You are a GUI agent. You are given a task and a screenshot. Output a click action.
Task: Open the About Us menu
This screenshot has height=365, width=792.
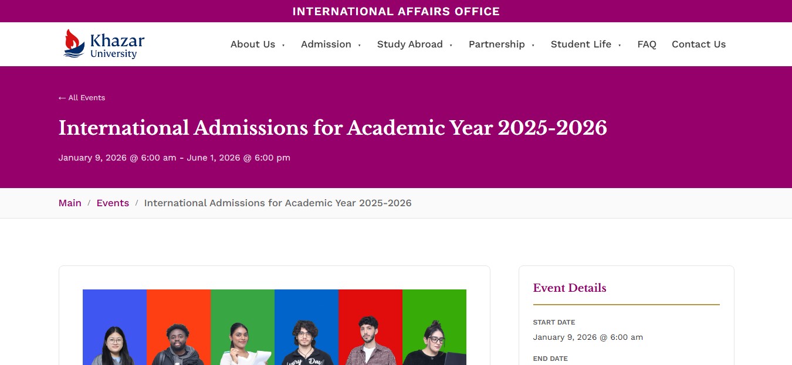click(x=253, y=44)
